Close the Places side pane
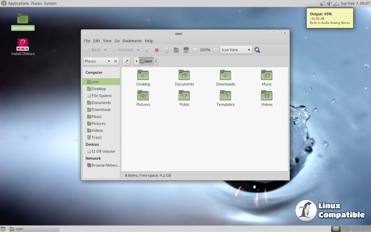The width and height of the screenshot is (371, 232). (115, 61)
